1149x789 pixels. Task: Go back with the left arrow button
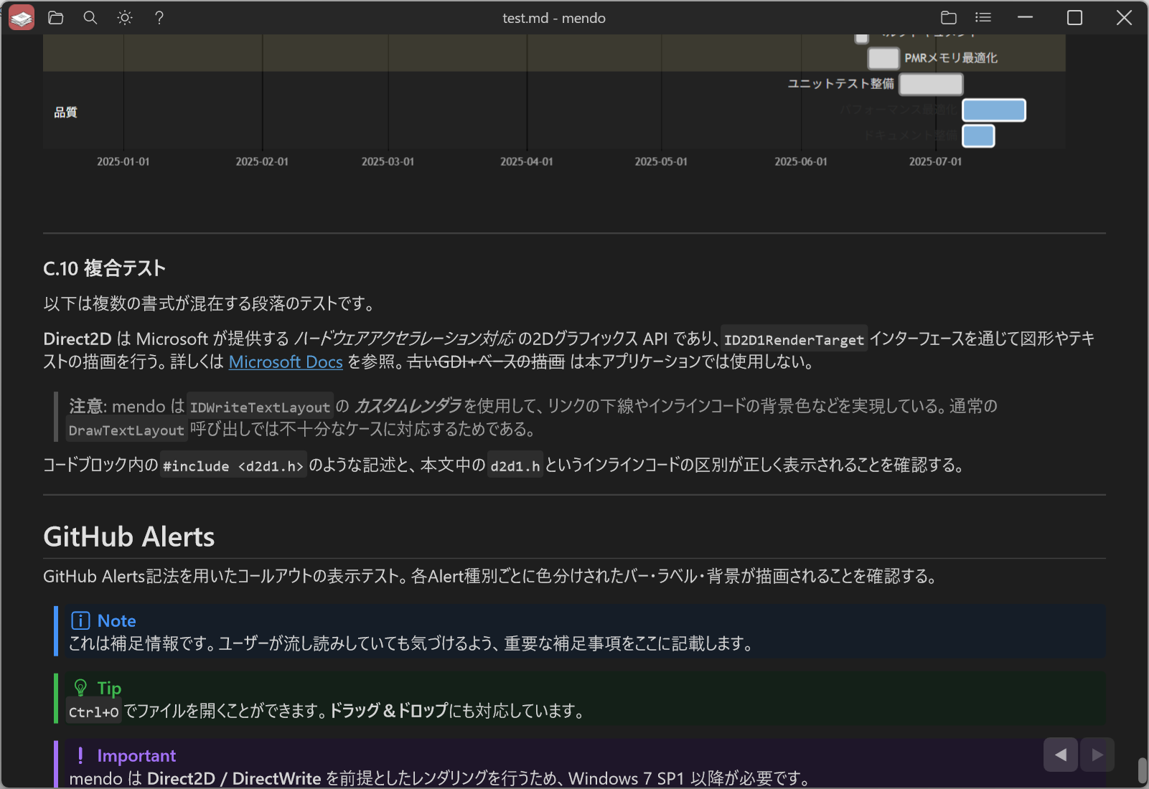point(1061,755)
